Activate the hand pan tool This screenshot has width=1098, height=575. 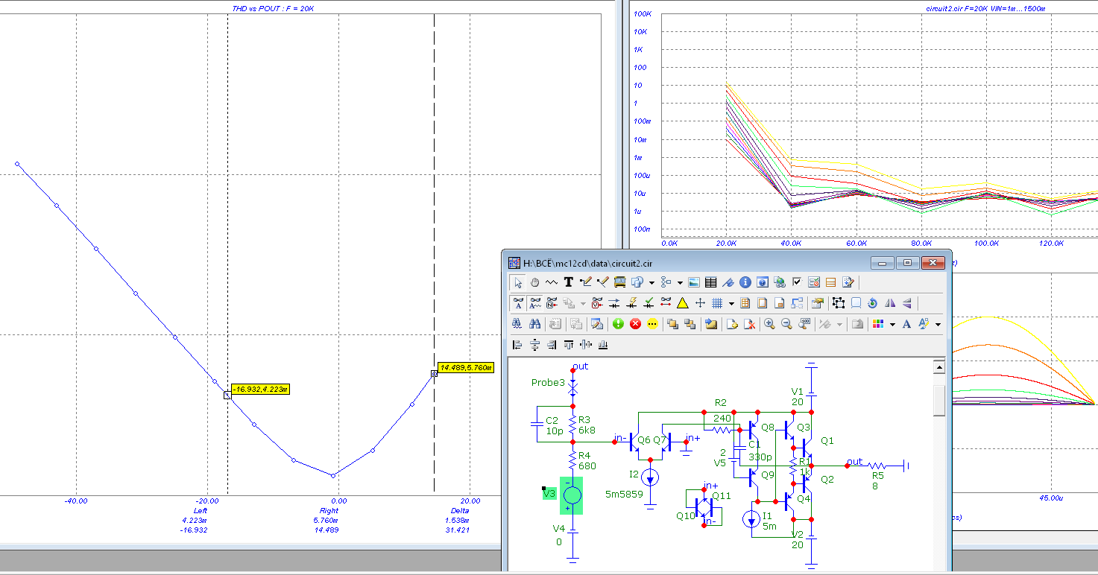click(535, 282)
